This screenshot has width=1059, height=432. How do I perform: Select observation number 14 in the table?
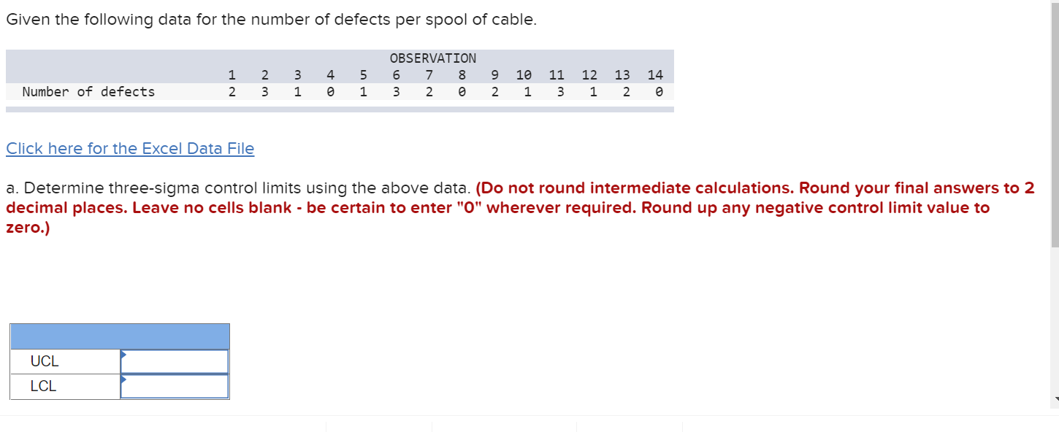655,74
